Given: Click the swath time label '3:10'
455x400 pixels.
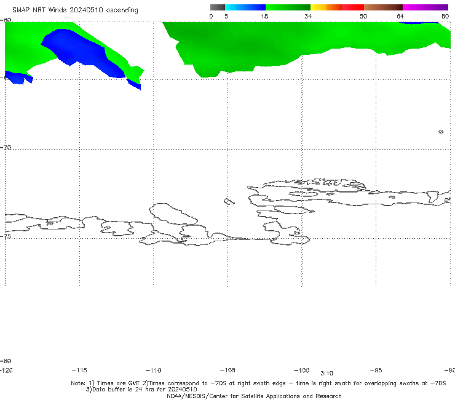Looking at the screenshot, I should [x=326, y=374].
